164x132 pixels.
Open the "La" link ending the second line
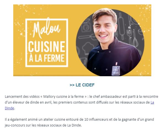coord(152,102)
